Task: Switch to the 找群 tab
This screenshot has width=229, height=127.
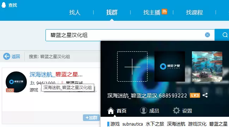Action: pos(112,12)
